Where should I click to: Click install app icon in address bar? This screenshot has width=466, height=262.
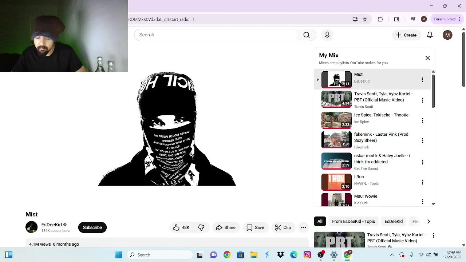pos(355,19)
